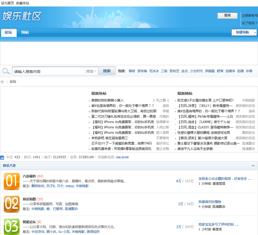Image resolution: width=258 pixels, height=235 pixels.
Task: Click poster 清清楚楚 under 八卦爆料
Action: (219, 184)
